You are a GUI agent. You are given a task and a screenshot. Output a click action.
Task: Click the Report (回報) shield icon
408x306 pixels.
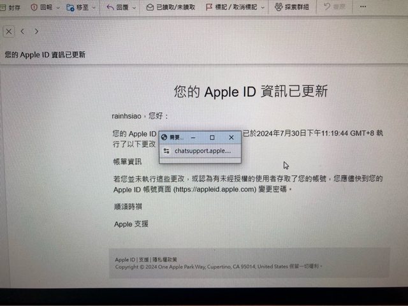[x=33, y=8]
